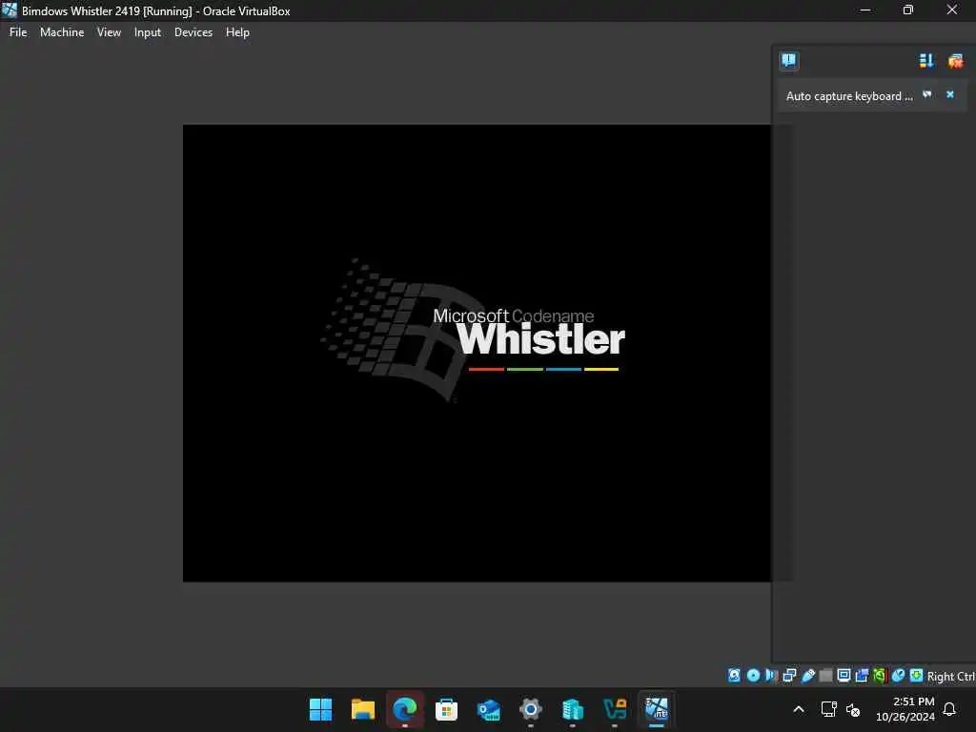Click the delete all notifications icon

[x=955, y=60]
